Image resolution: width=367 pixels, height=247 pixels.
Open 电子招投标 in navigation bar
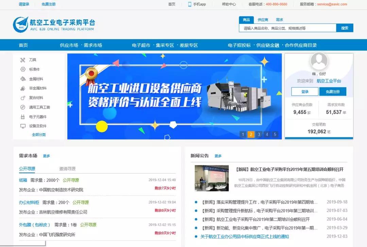[x=239, y=45]
